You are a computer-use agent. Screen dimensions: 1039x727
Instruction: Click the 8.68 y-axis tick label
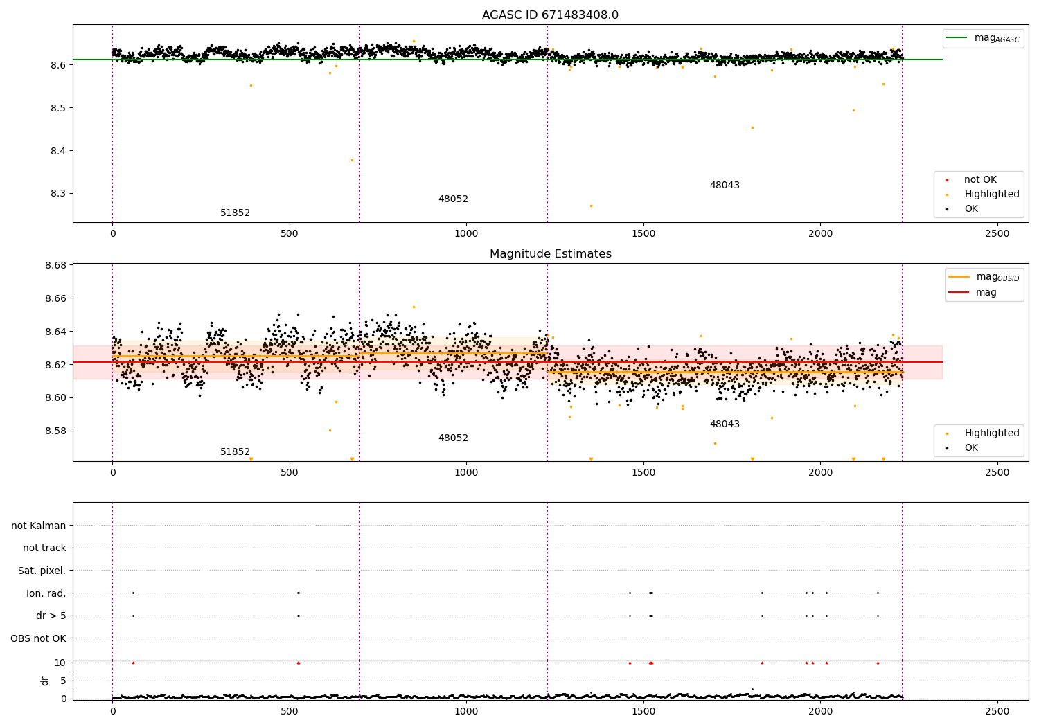pyautogui.click(x=54, y=266)
